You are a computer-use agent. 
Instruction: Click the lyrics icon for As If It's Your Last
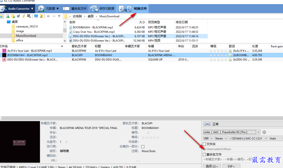[x=230, y=51]
